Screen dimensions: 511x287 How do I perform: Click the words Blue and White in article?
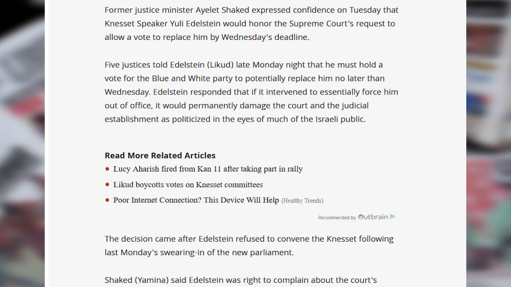[184, 79]
